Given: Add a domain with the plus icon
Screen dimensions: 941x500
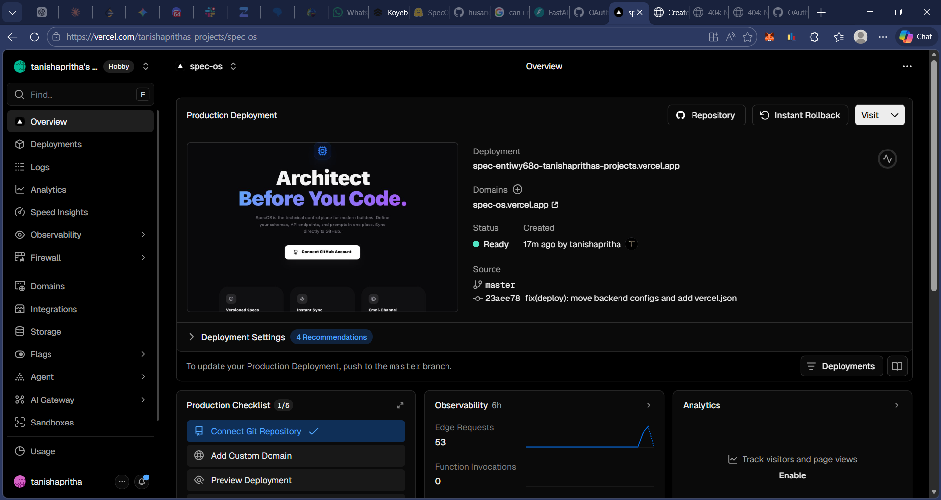Looking at the screenshot, I should pyautogui.click(x=518, y=189).
